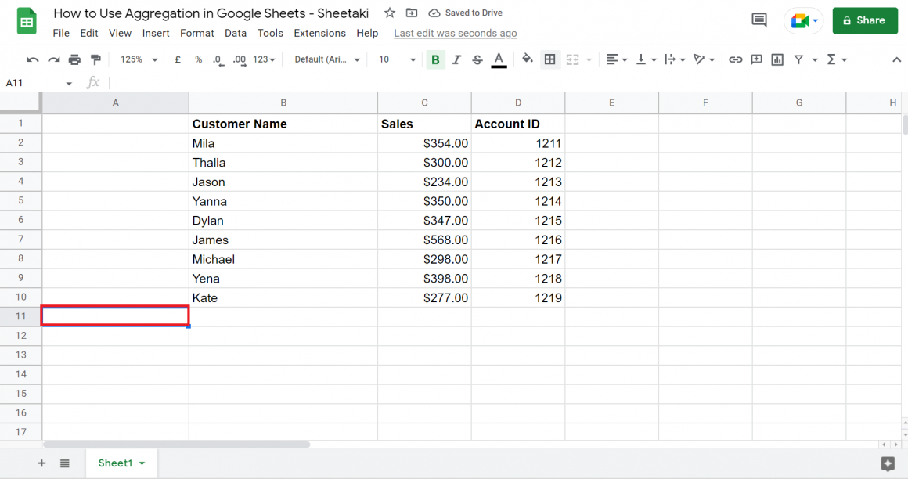The width and height of the screenshot is (908, 479).
Task: Open the Sheet1 tab menu
Action: click(143, 463)
